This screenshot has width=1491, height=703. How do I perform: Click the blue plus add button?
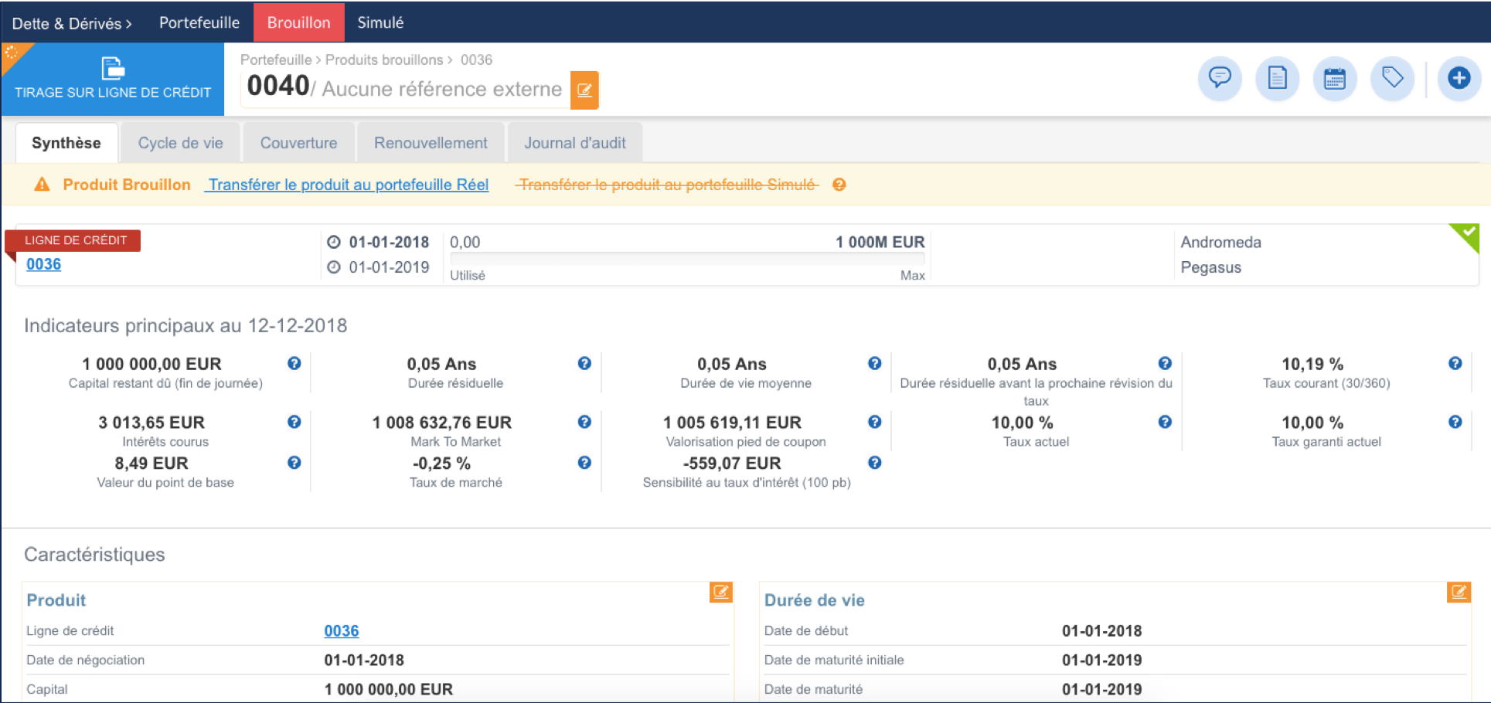pos(1459,78)
